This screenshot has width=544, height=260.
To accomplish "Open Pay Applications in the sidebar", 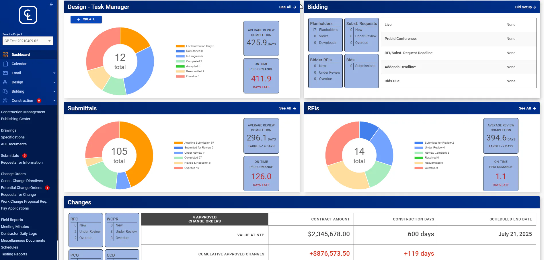I will (15, 208).
